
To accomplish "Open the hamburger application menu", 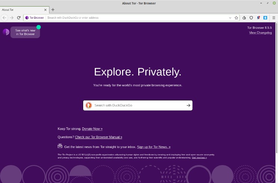I will pyautogui.click(x=274, y=18).
